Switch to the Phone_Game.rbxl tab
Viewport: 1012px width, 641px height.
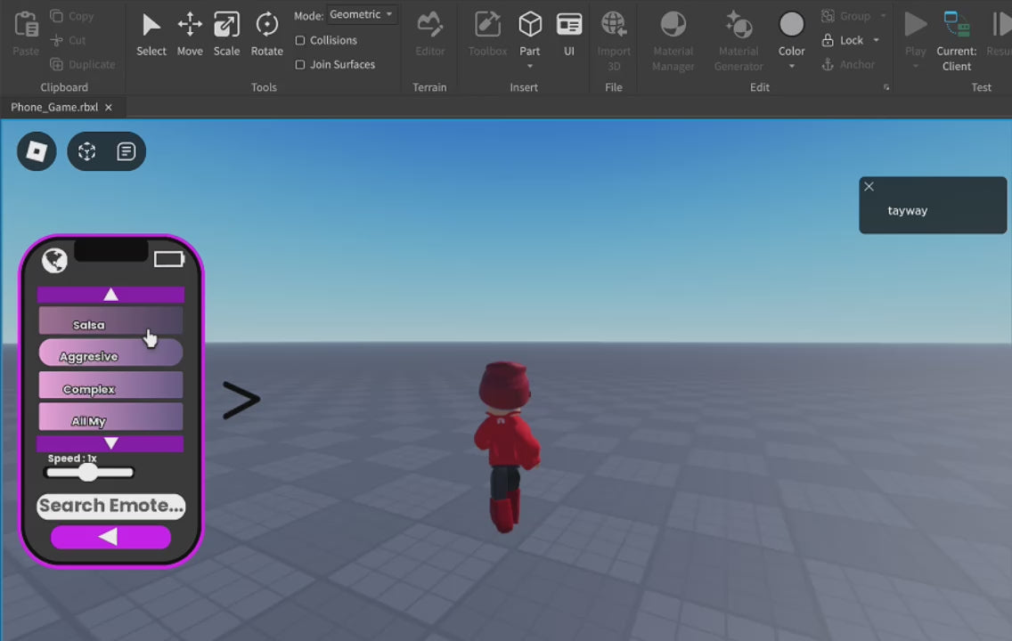[x=54, y=108]
